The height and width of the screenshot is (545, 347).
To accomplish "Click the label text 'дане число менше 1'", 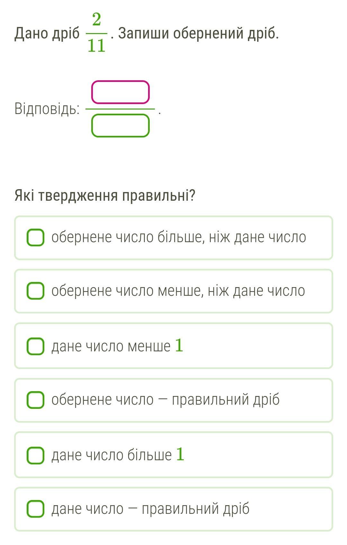I will pyautogui.click(x=117, y=346).
